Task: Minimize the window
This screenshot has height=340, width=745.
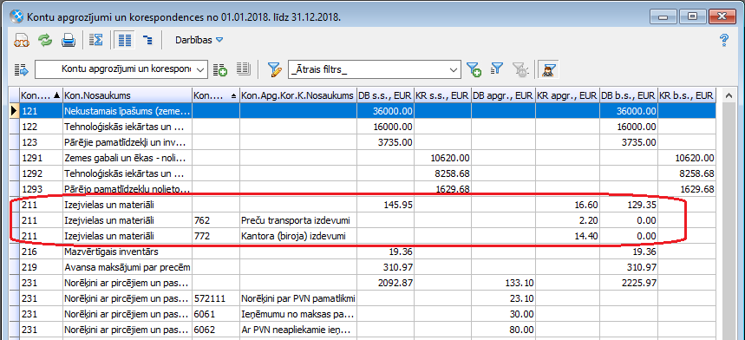Action: tap(663, 16)
